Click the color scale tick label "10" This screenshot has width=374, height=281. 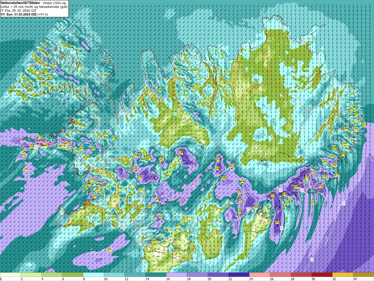click(x=105, y=279)
